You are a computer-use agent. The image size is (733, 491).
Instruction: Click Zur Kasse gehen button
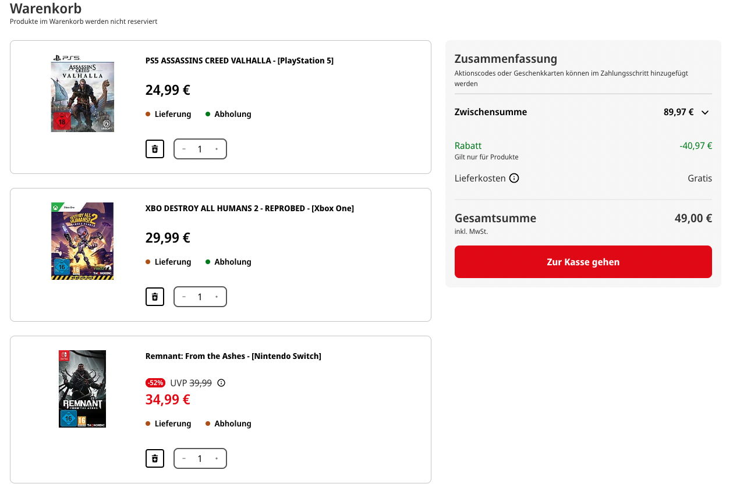pos(583,262)
